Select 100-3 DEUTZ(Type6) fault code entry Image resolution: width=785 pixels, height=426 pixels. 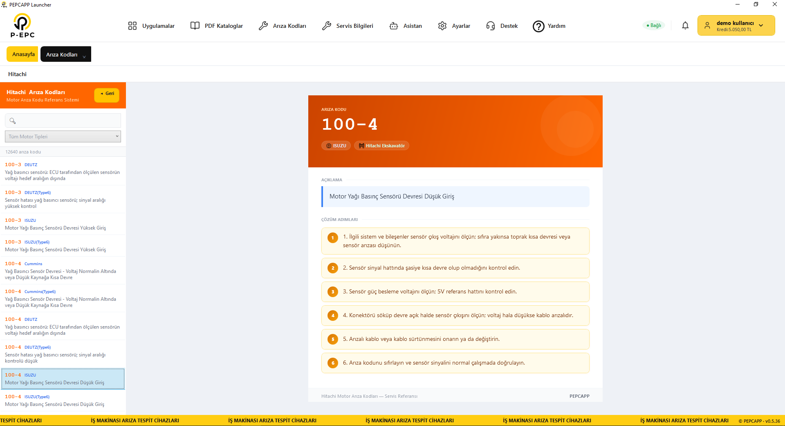click(x=63, y=199)
